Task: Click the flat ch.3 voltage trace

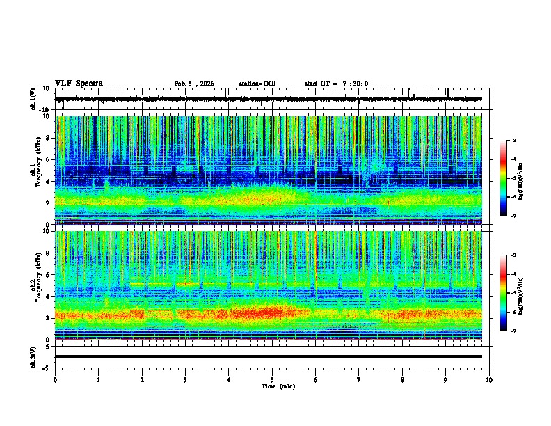Action: [268, 356]
